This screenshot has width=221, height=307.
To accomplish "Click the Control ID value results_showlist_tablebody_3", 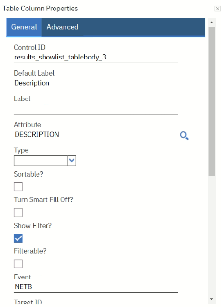I will coord(60,57).
